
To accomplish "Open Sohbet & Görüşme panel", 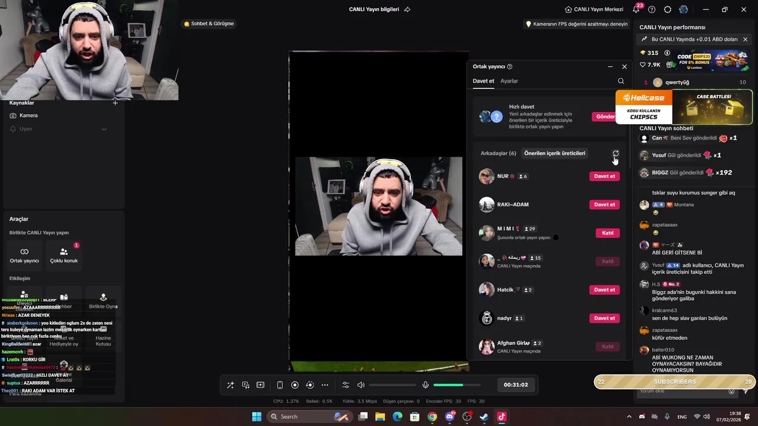I will pyautogui.click(x=209, y=24).
